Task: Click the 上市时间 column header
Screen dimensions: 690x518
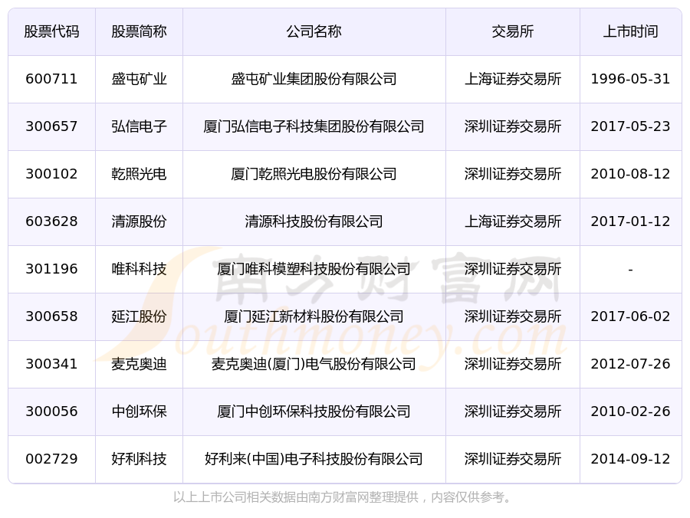Action: [x=631, y=31]
